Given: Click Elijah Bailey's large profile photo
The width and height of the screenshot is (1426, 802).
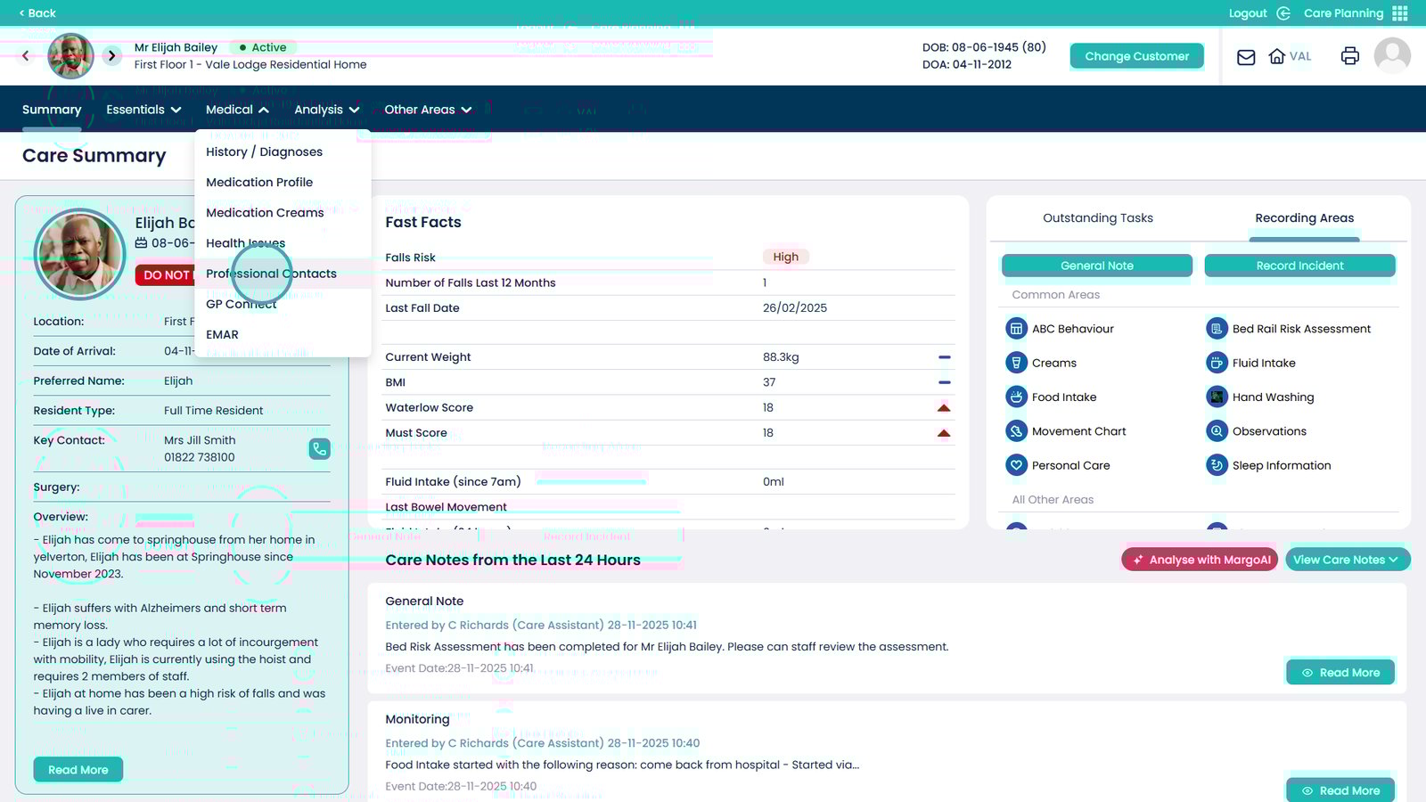Looking at the screenshot, I should click(x=79, y=254).
